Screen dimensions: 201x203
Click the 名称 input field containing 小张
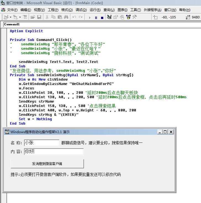[x=42, y=143]
